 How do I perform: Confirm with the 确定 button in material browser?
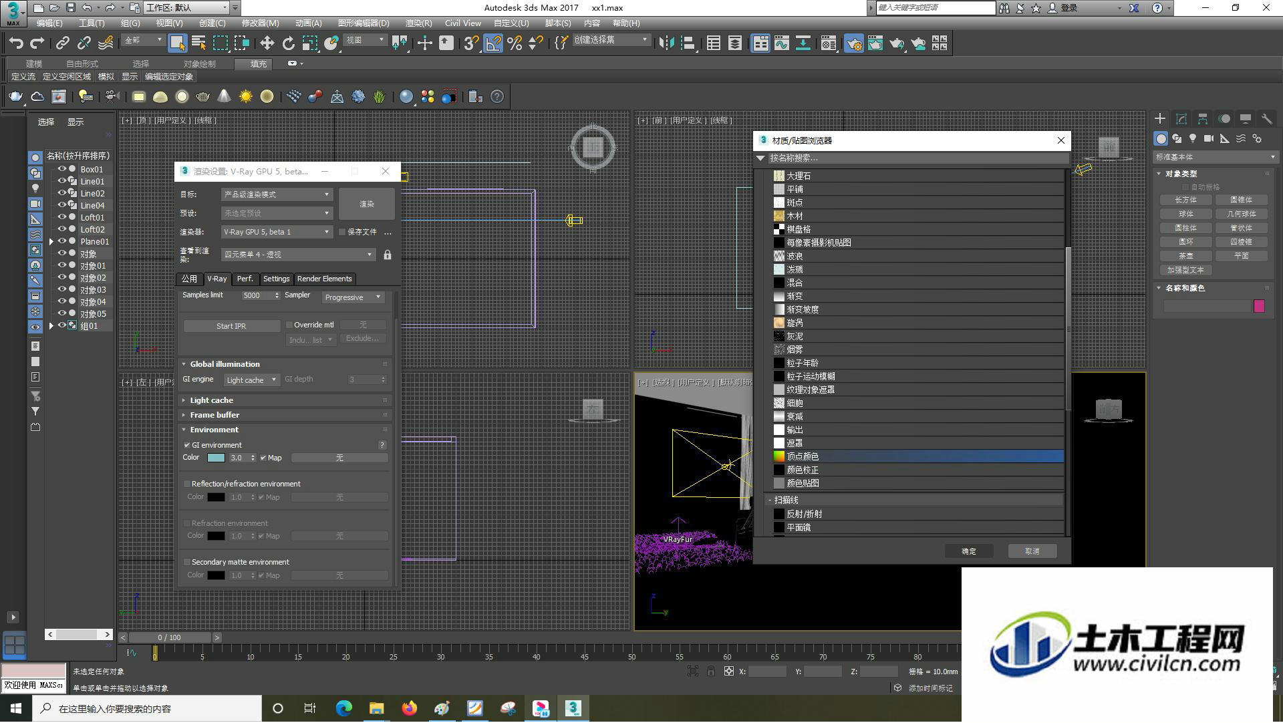(969, 552)
